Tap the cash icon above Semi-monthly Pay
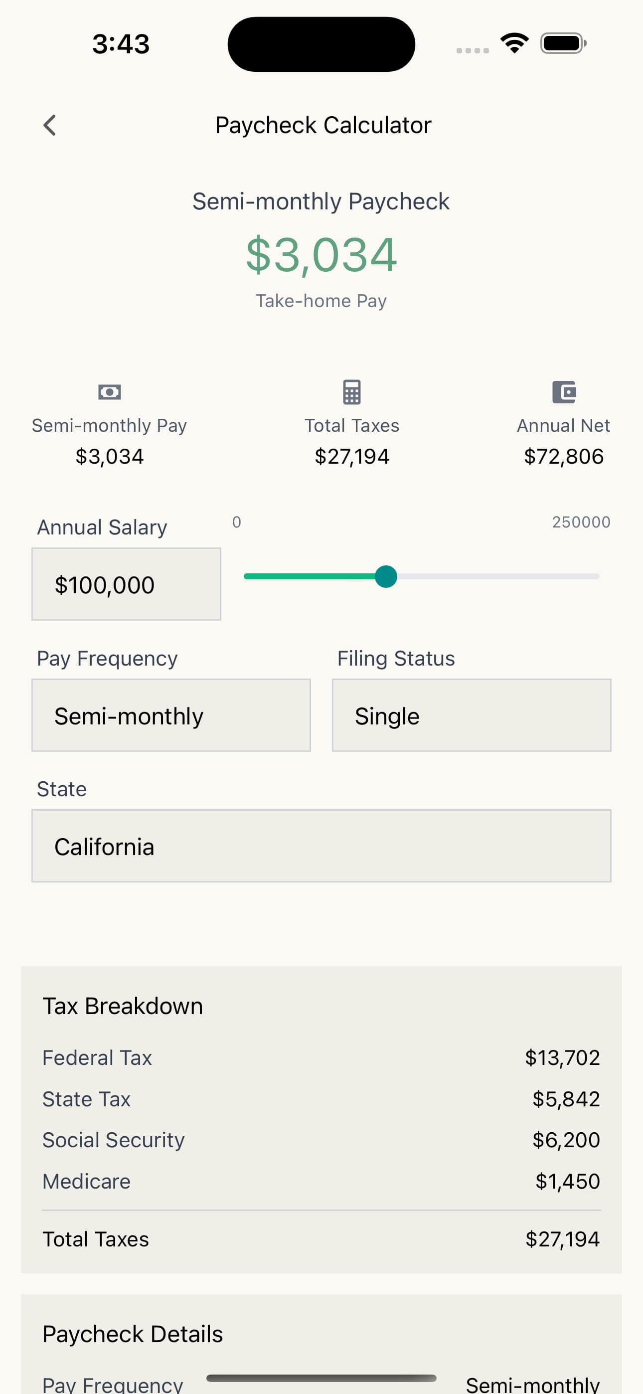 [109, 392]
